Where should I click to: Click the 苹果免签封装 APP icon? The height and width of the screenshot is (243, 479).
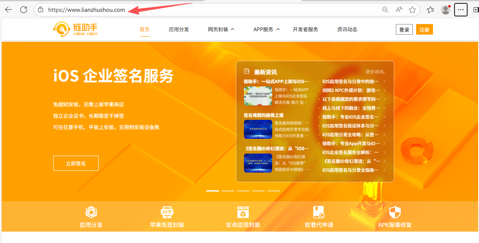point(167,212)
